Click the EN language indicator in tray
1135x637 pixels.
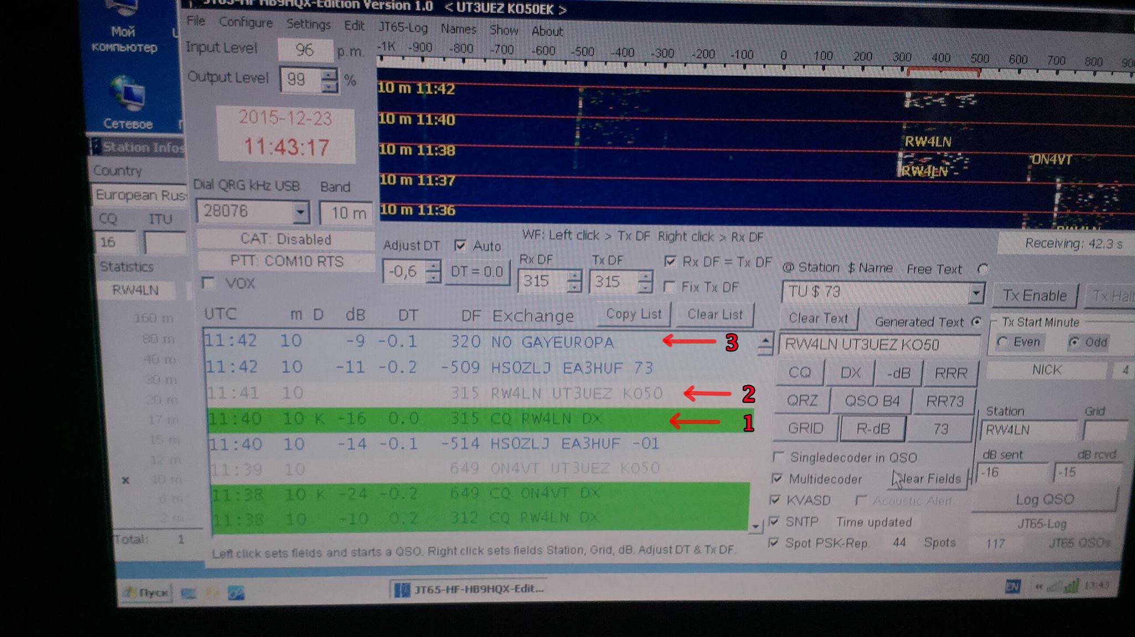1012,586
